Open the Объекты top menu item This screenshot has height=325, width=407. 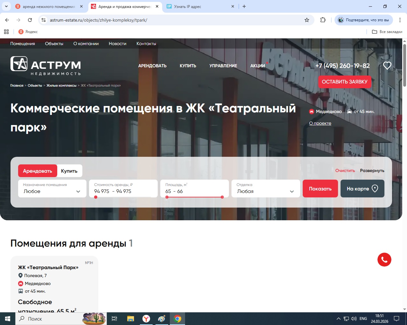coord(54,43)
